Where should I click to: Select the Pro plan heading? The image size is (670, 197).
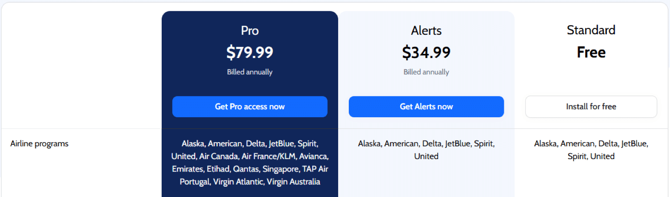(x=250, y=30)
